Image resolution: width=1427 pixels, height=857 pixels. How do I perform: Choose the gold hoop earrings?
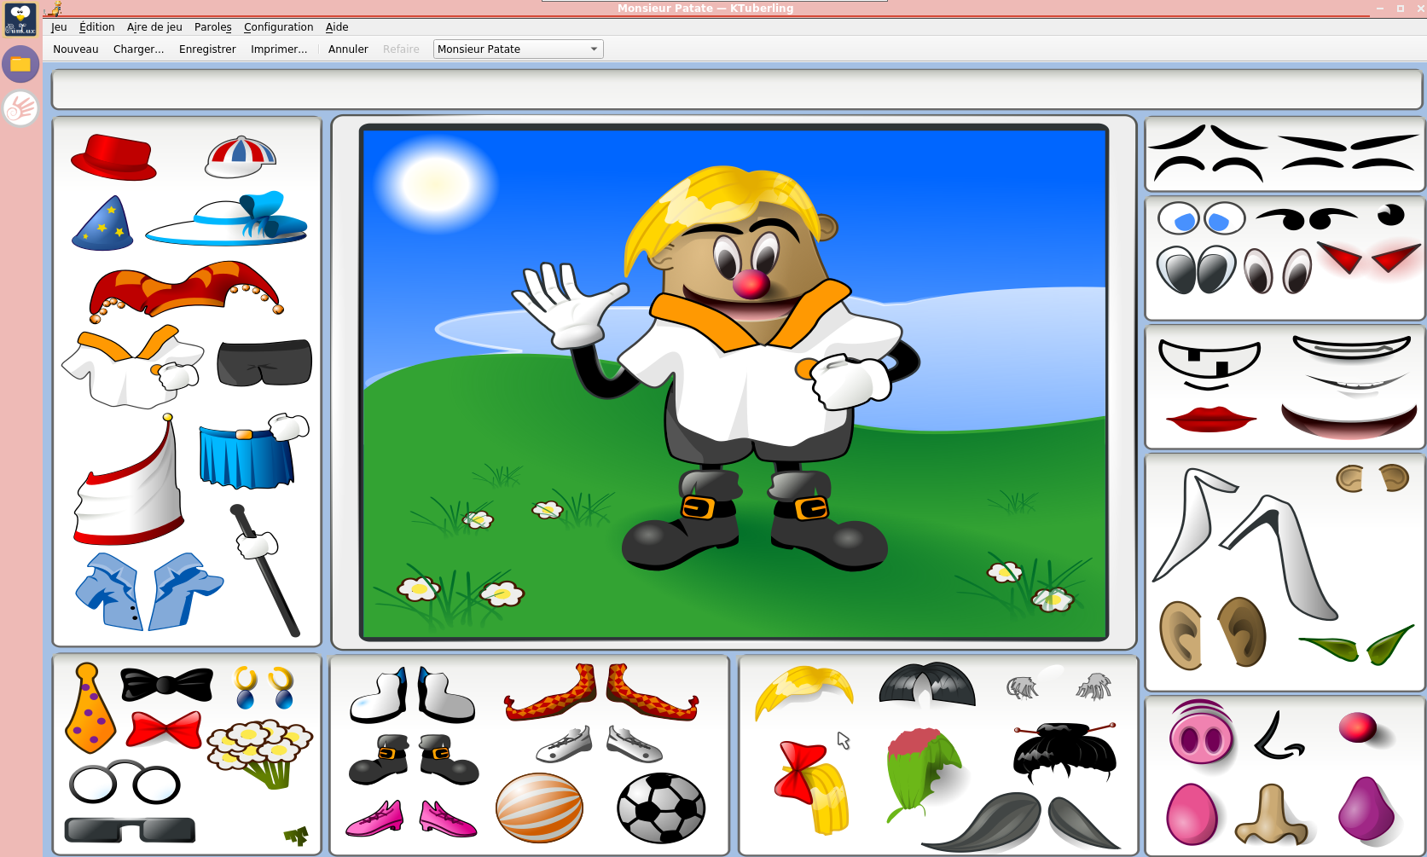264,687
